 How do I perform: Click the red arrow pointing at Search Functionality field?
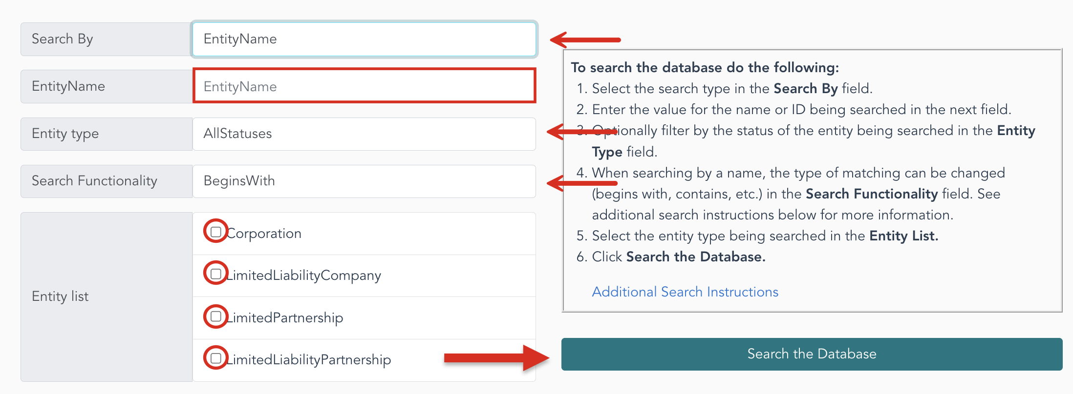pos(581,183)
